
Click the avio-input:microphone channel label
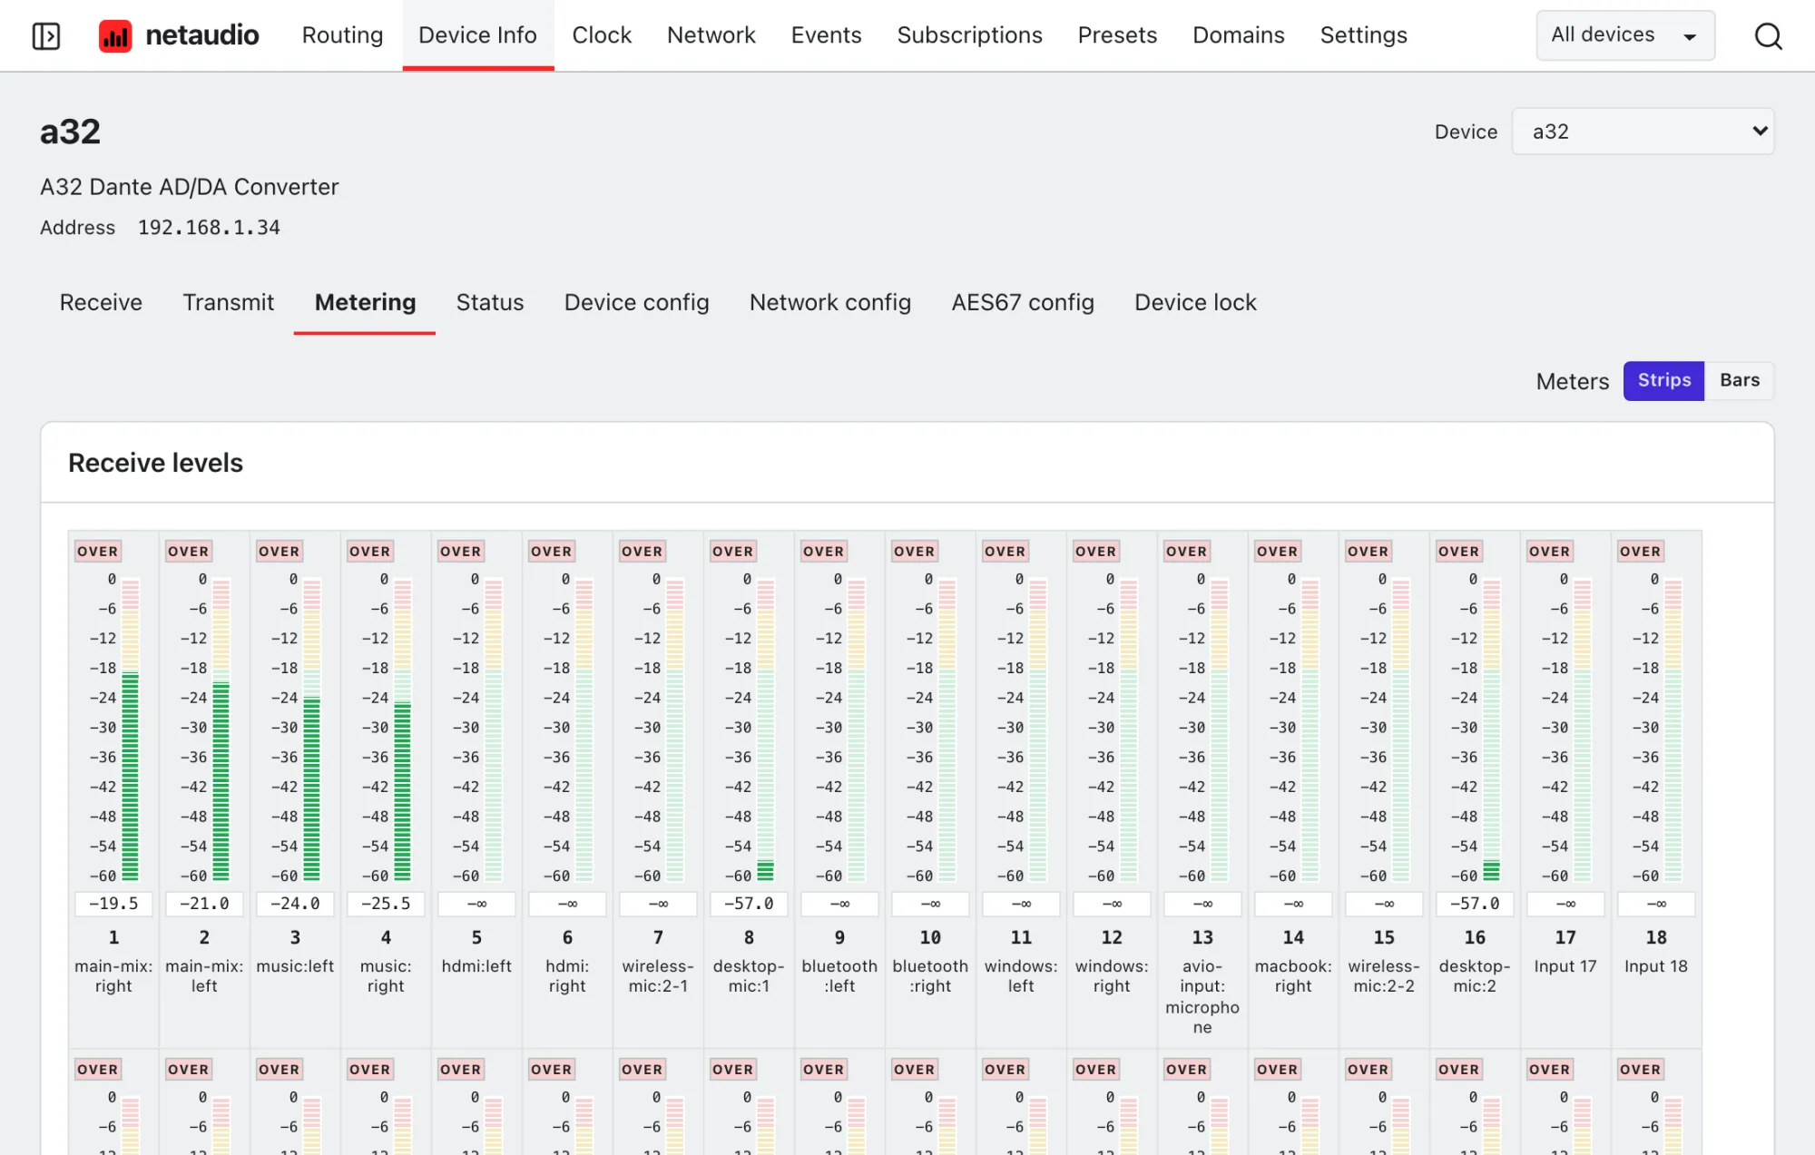coord(1202,996)
